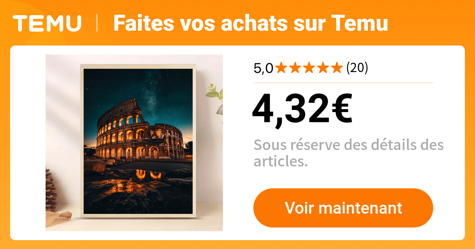This screenshot has width=475, height=249.
Task: Click the starry sky in the poster
Action: pos(138,88)
